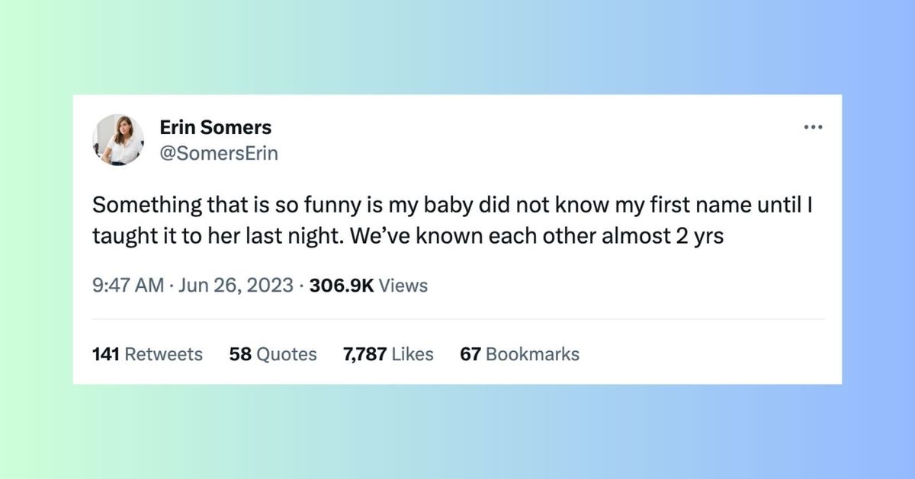Viewport: 915px width, 479px height.
Task: Open the profile via the name Erin Somers
Action: point(216,127)
